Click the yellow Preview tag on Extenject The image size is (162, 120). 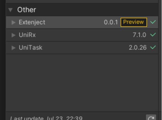point(134,22)
